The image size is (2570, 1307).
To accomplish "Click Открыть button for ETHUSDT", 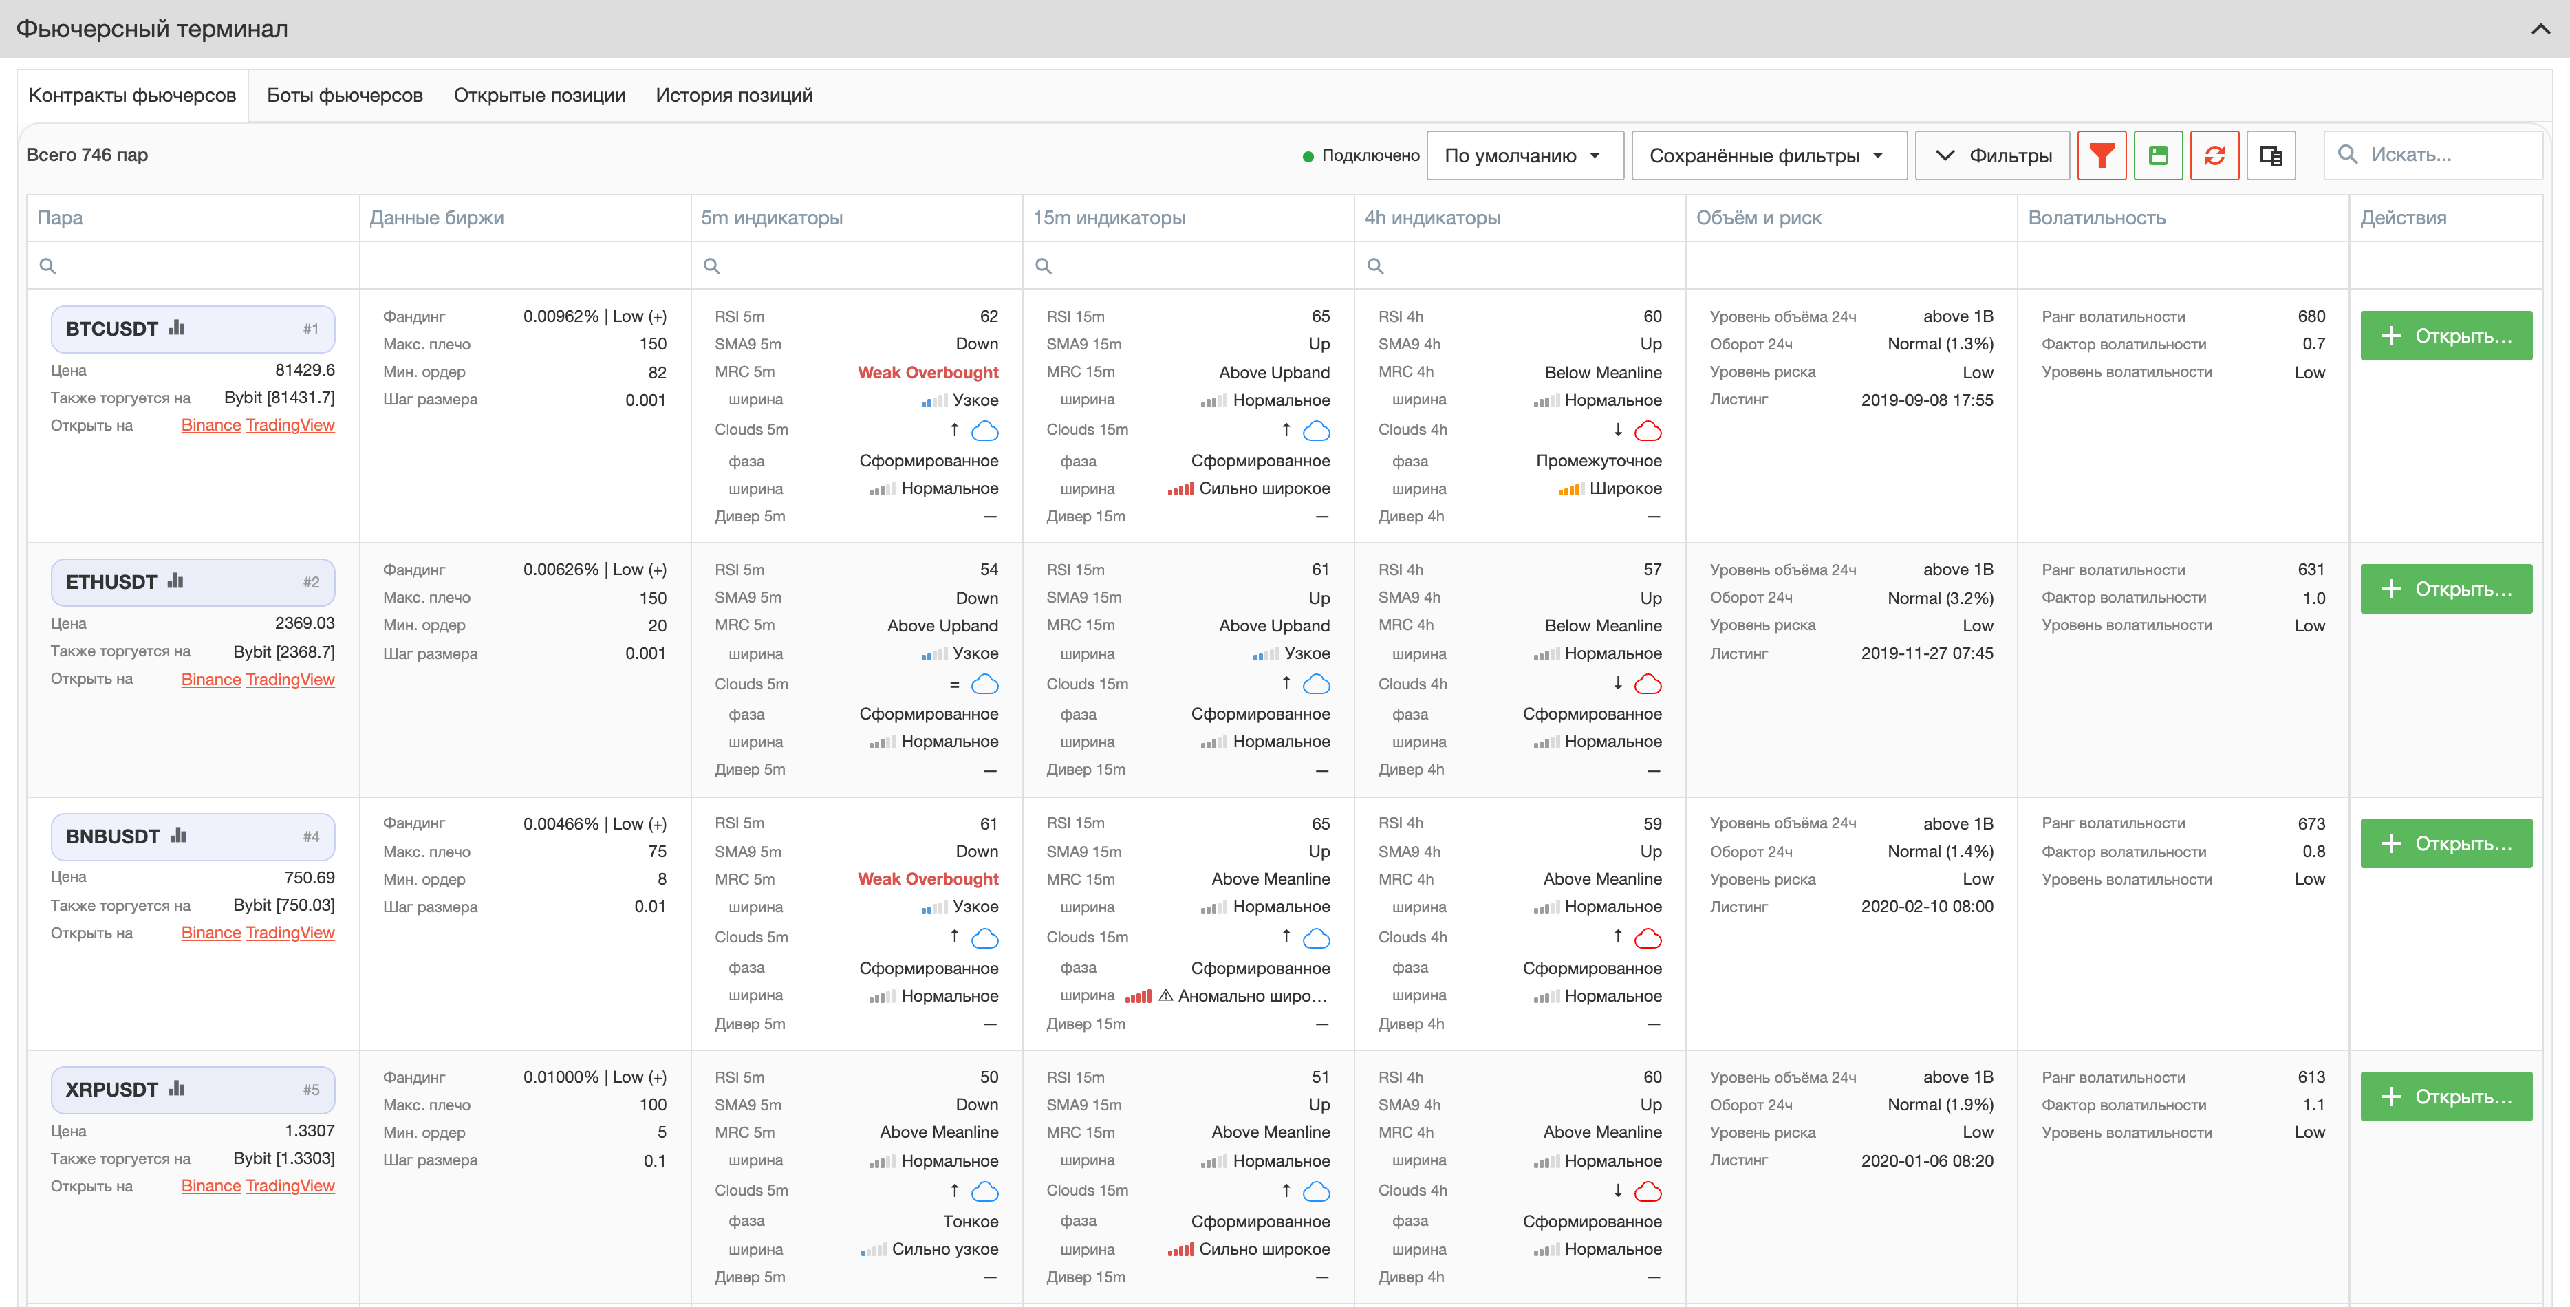I will (2445, 590).
